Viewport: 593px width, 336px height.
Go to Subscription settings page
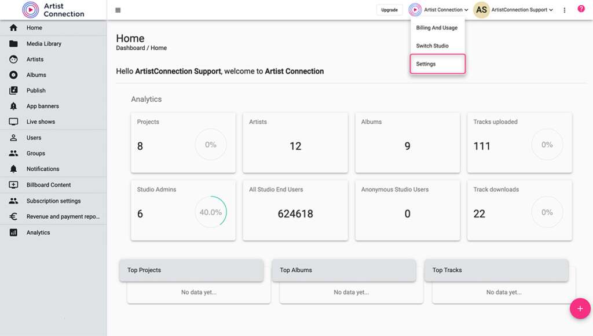(x=53, y=201)
